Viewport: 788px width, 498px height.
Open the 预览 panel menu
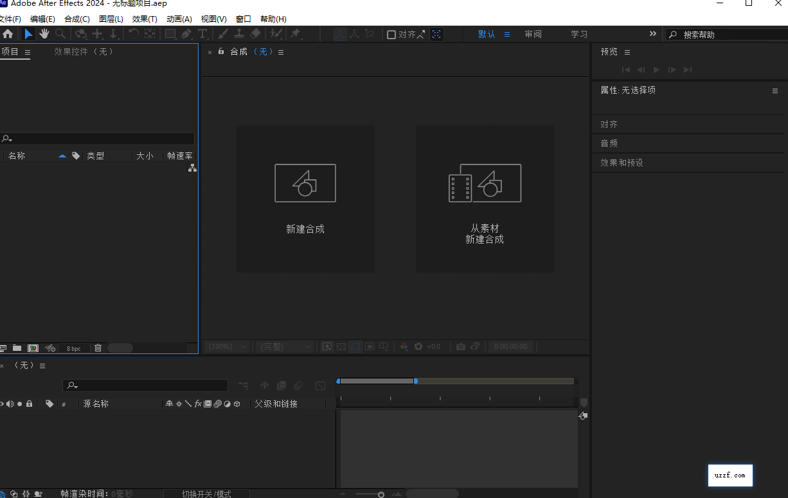(627, 52)
